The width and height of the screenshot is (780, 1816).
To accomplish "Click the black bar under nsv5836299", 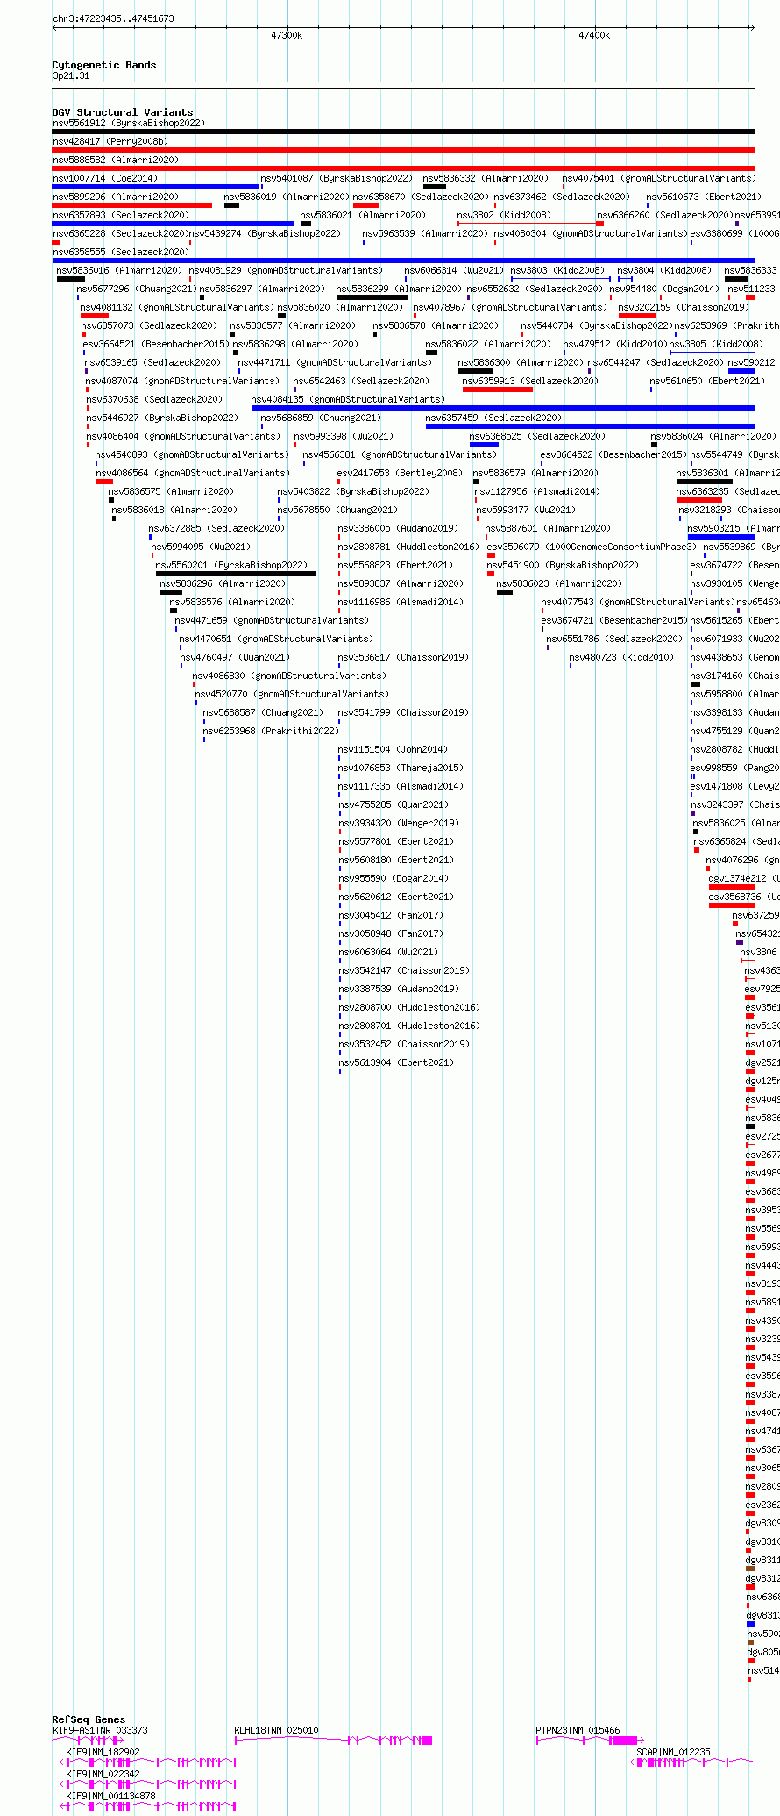I will click(x=372, y=297).
